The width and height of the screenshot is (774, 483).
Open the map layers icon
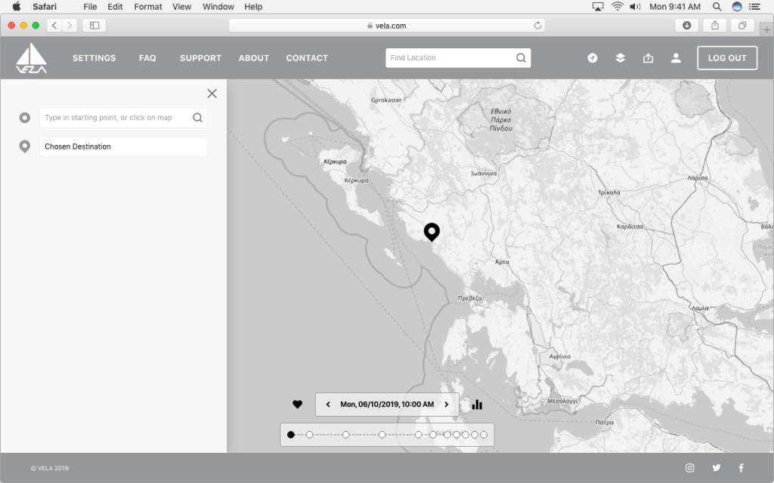[620, 58]
